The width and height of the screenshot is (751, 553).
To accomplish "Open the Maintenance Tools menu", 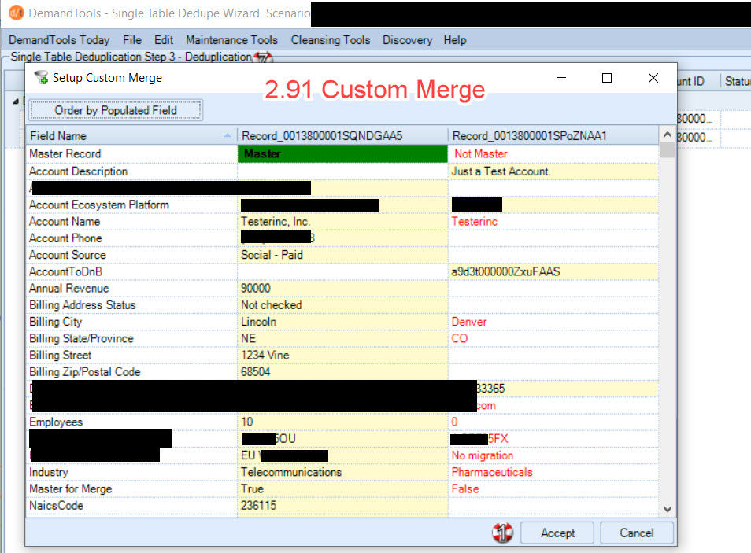I will pyautogui.click(x=231, y=40).
